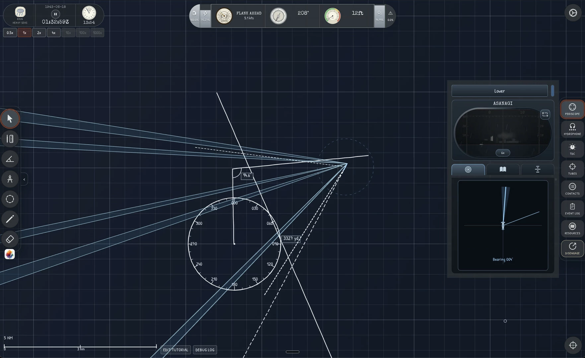Switch to the recognition manual book tab
The image size is (585, 358).
[503, 169]
